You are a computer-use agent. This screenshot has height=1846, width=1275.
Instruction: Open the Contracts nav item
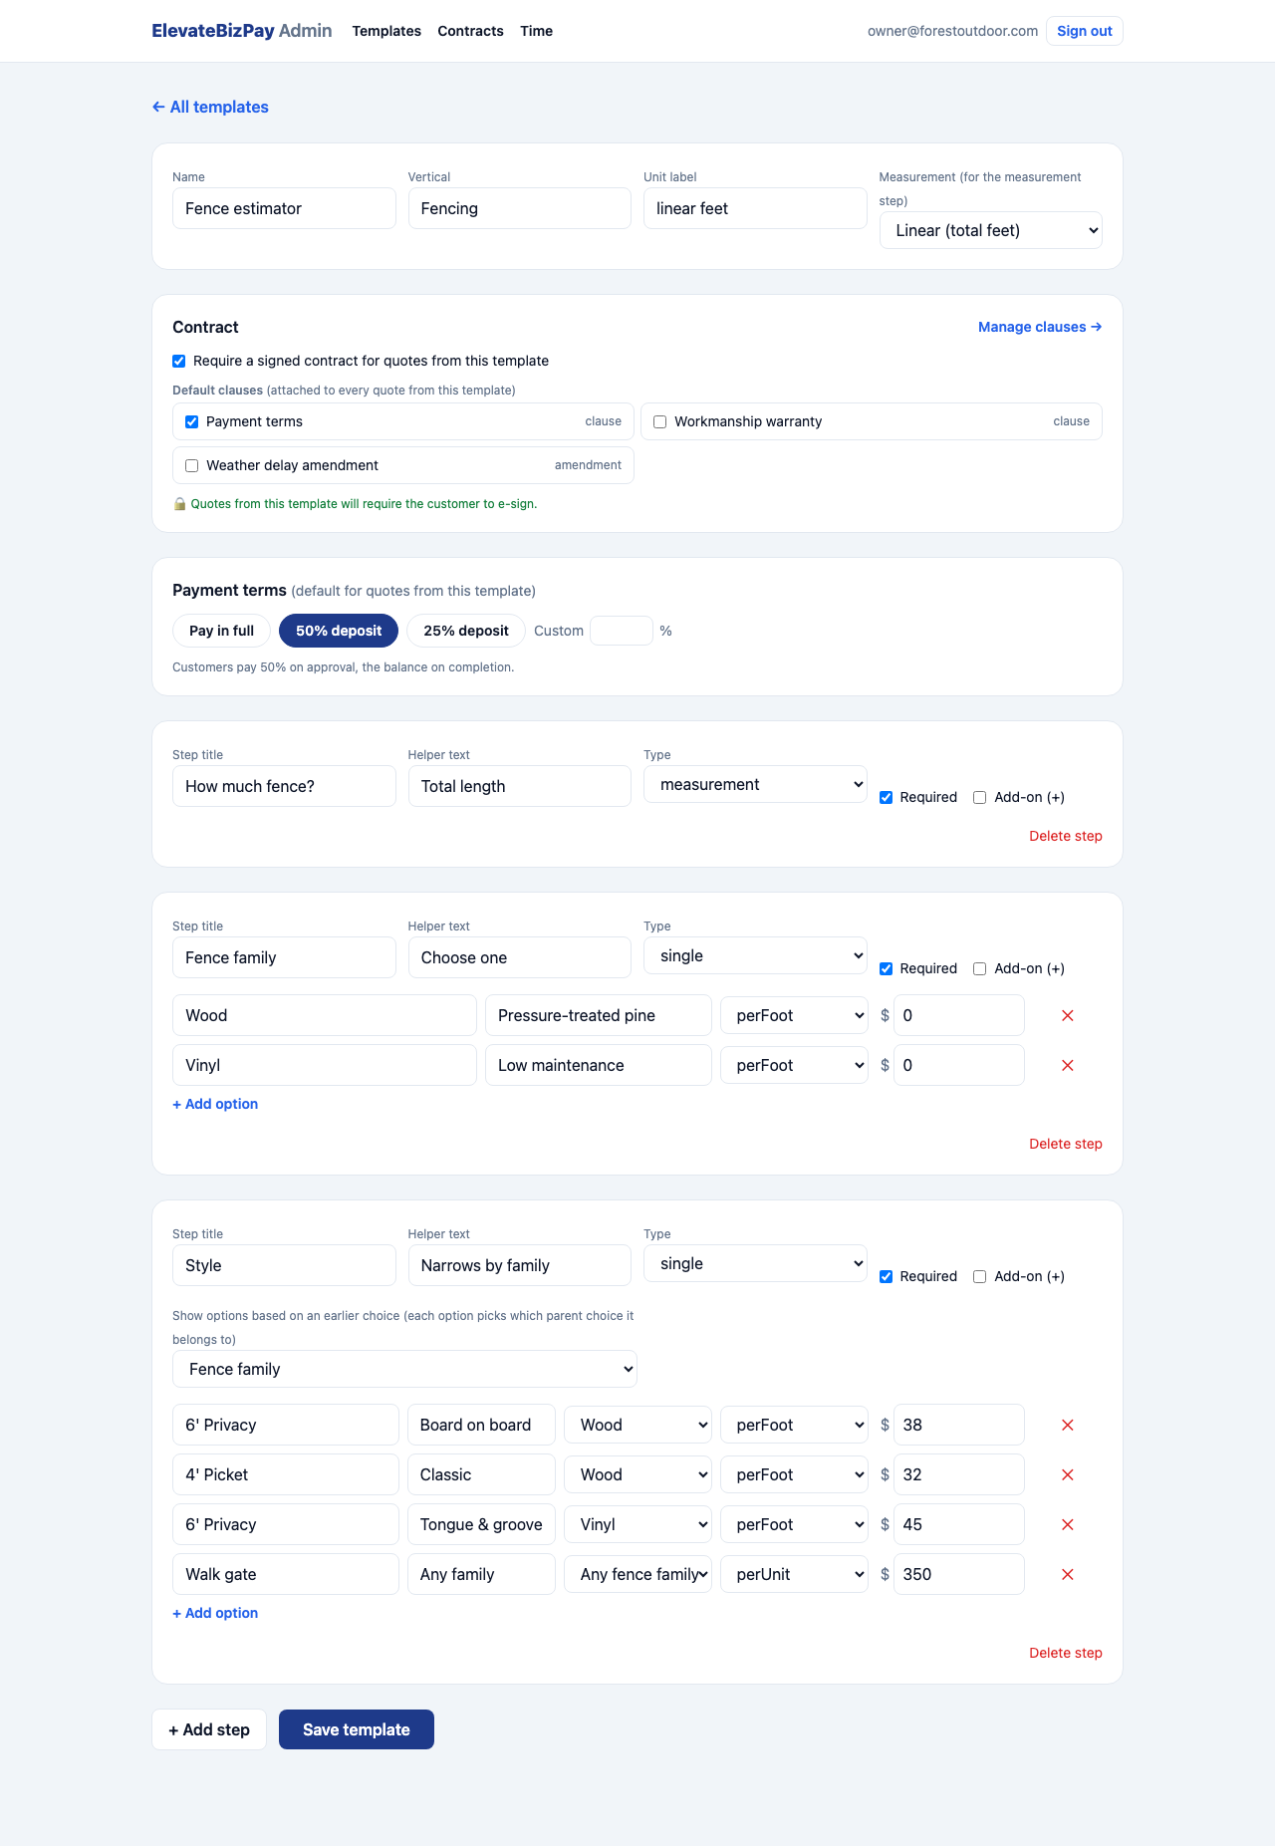coord(470,31)
